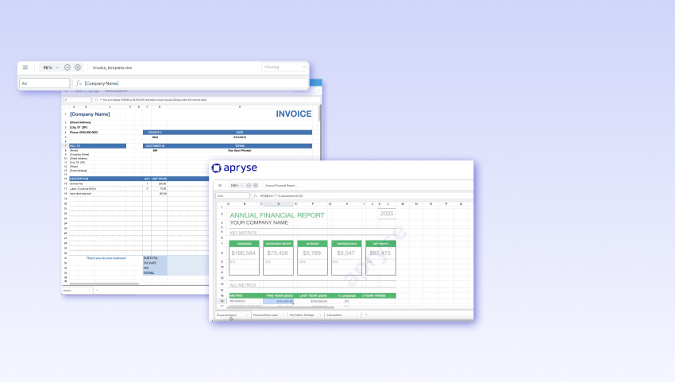The image size is (675, 382).
Task: Click the fx icon beside [Company Name]
Action: point(79,83)
